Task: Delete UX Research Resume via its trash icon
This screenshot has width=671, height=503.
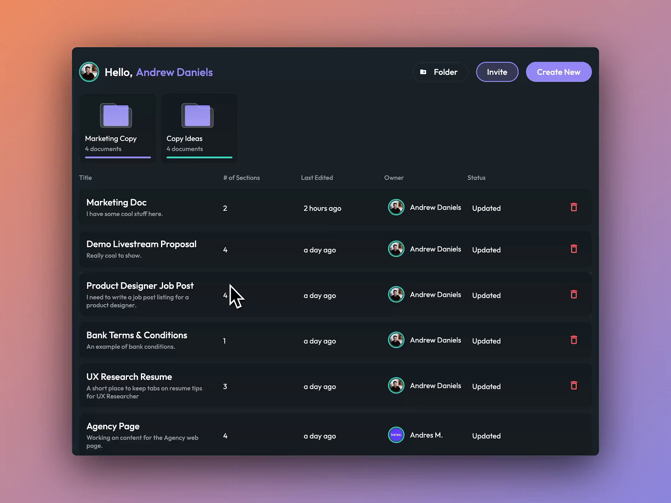Action: [x=574, y=385]
